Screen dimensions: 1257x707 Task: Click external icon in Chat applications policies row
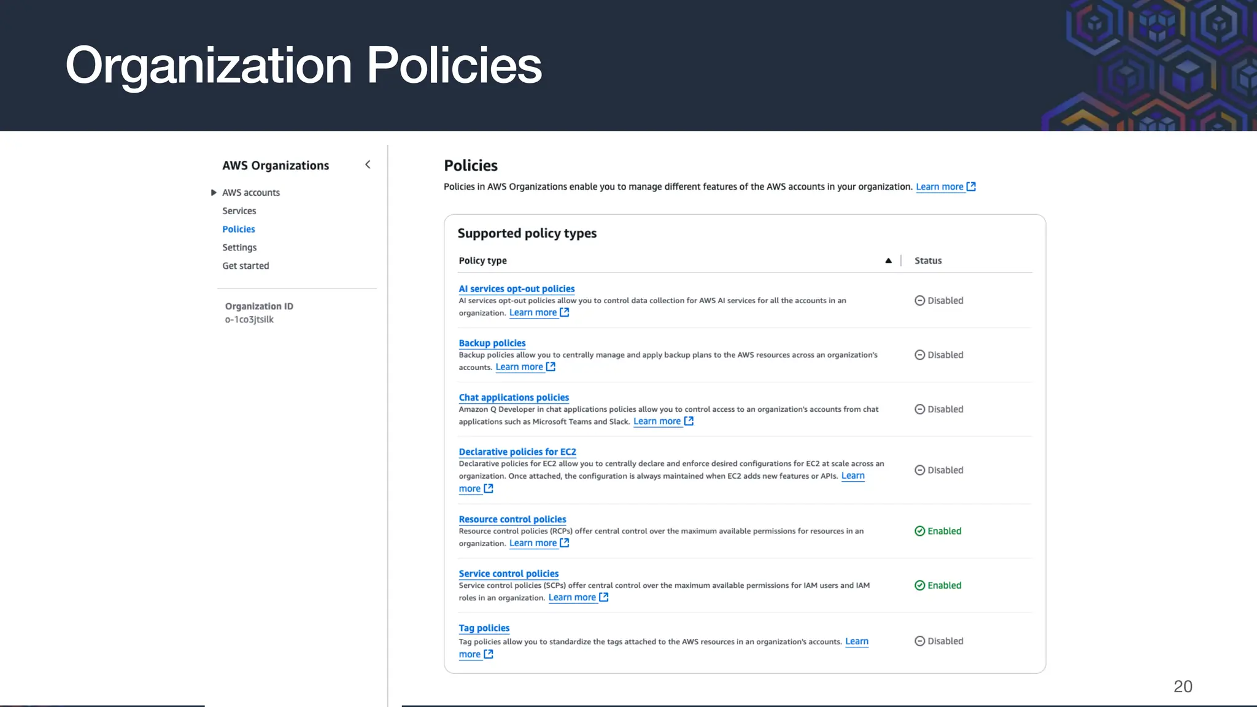689,421
